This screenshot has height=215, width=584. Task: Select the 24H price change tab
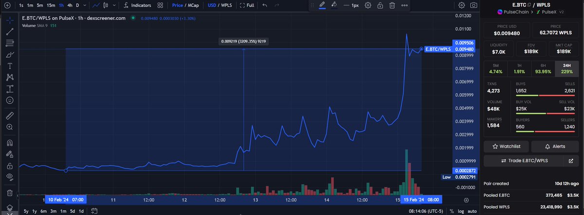tap(567, 68)
